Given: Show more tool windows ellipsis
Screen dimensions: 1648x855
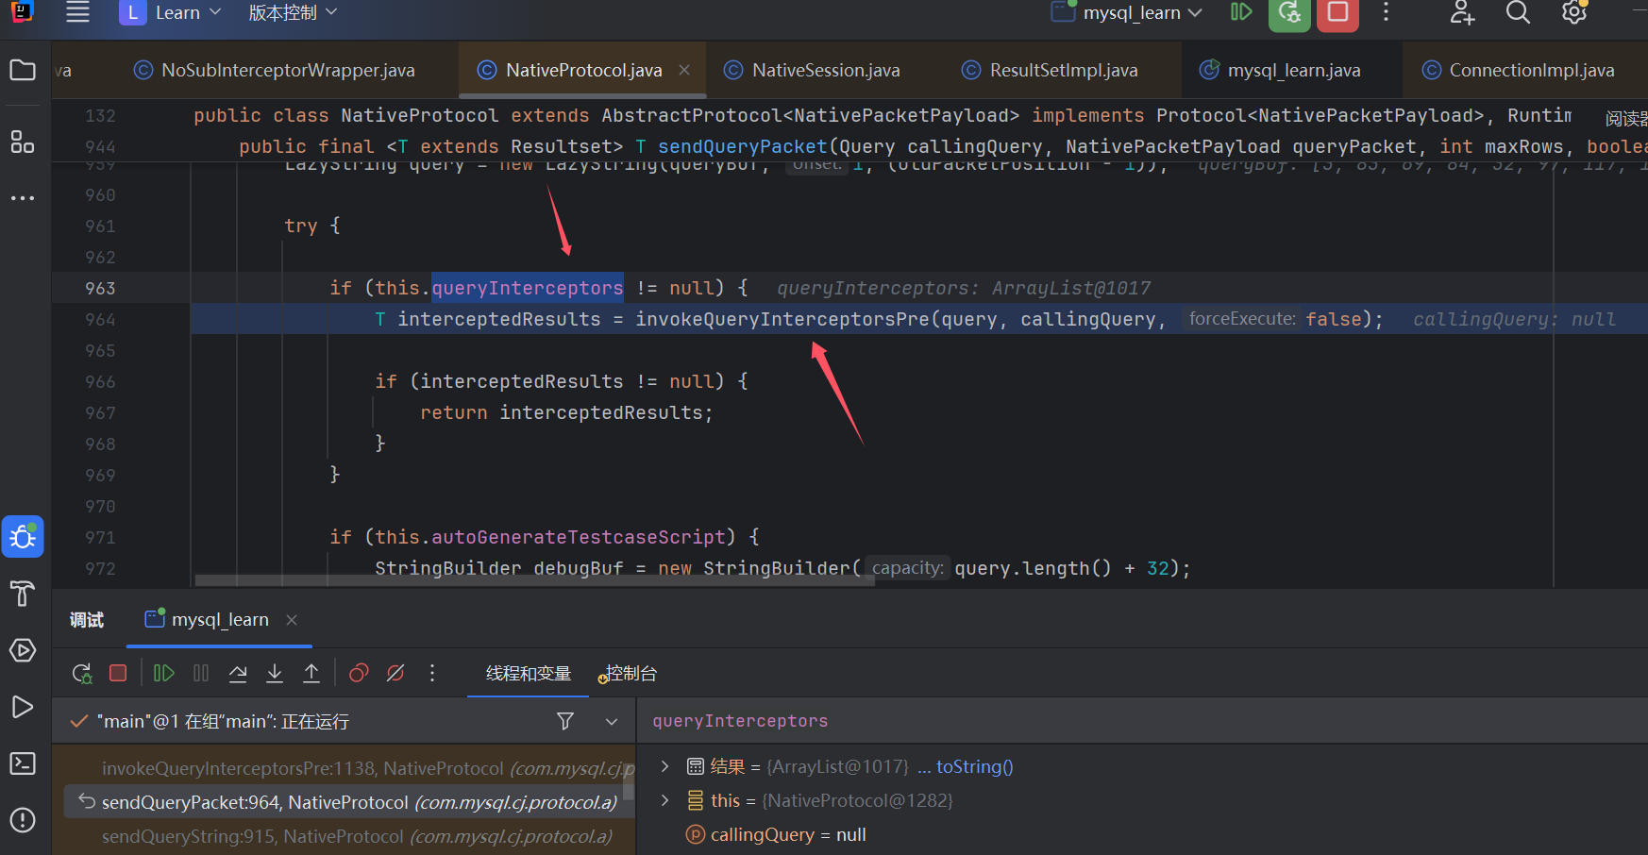Looking at the screenshot, I should 23,198.
